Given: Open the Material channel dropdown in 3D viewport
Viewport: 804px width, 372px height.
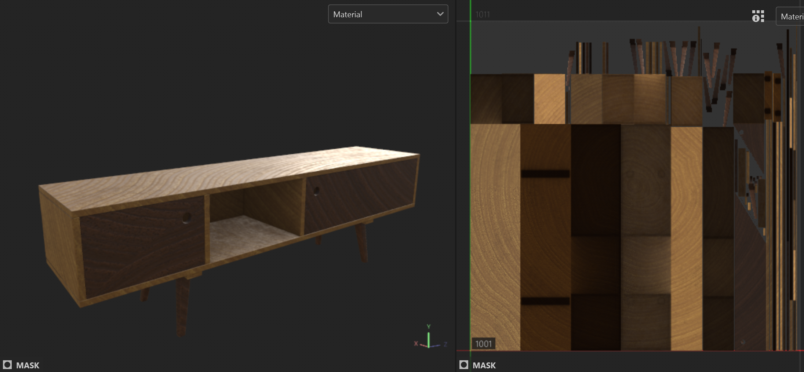Looking at the screenshot, I should pyautogui.click(x=388, y=14).
